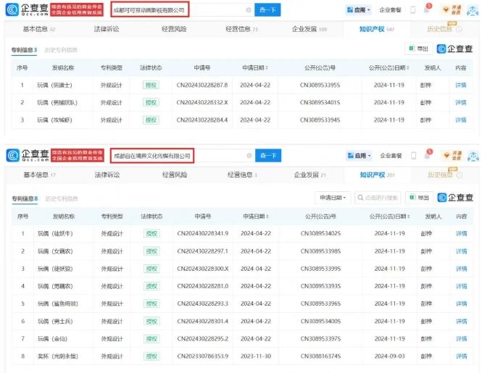Screen dimensions: 482x373
Task: Switch to the 基本信息 17 tab
Action: point(39,175)
